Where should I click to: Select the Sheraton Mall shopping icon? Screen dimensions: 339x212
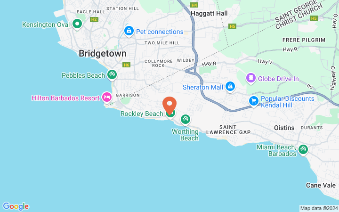(230, 87)
